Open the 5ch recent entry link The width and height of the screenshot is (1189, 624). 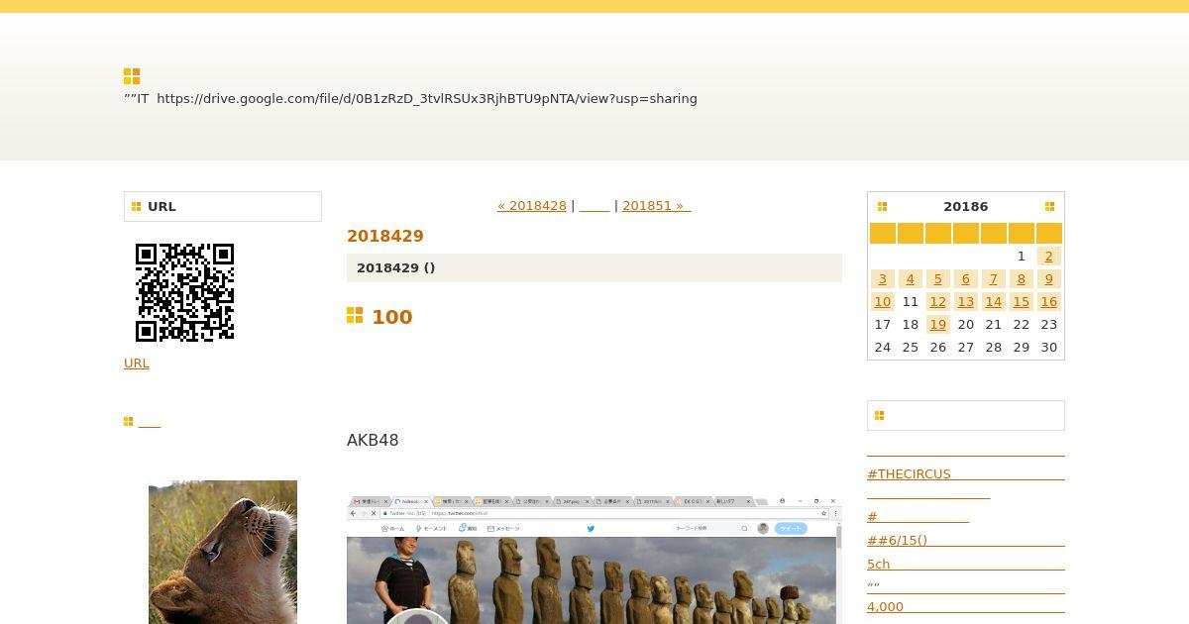(966, 565)
